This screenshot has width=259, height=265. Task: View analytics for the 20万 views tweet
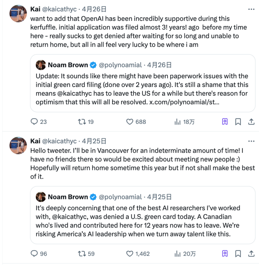178,254
